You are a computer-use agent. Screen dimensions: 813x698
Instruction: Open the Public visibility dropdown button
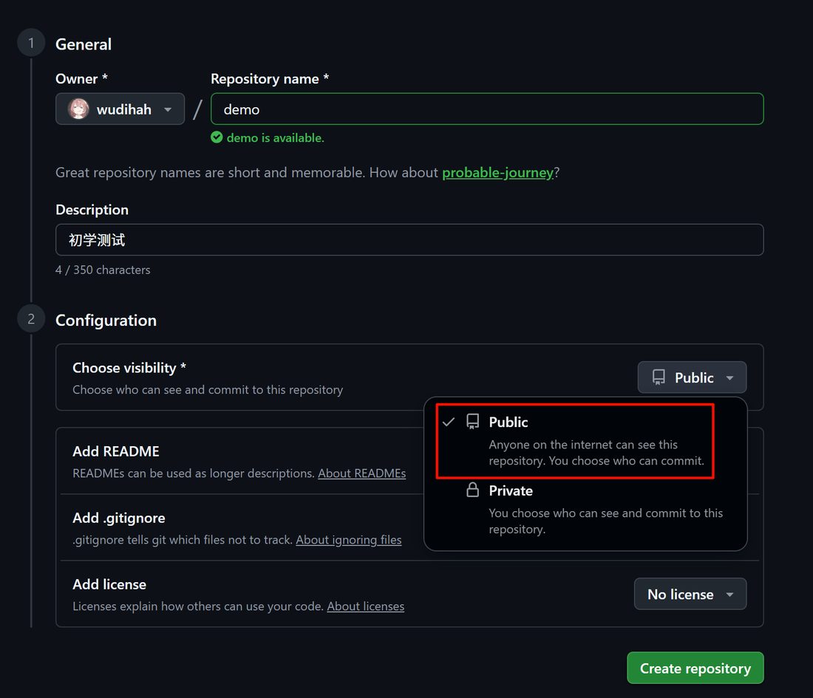692,377
